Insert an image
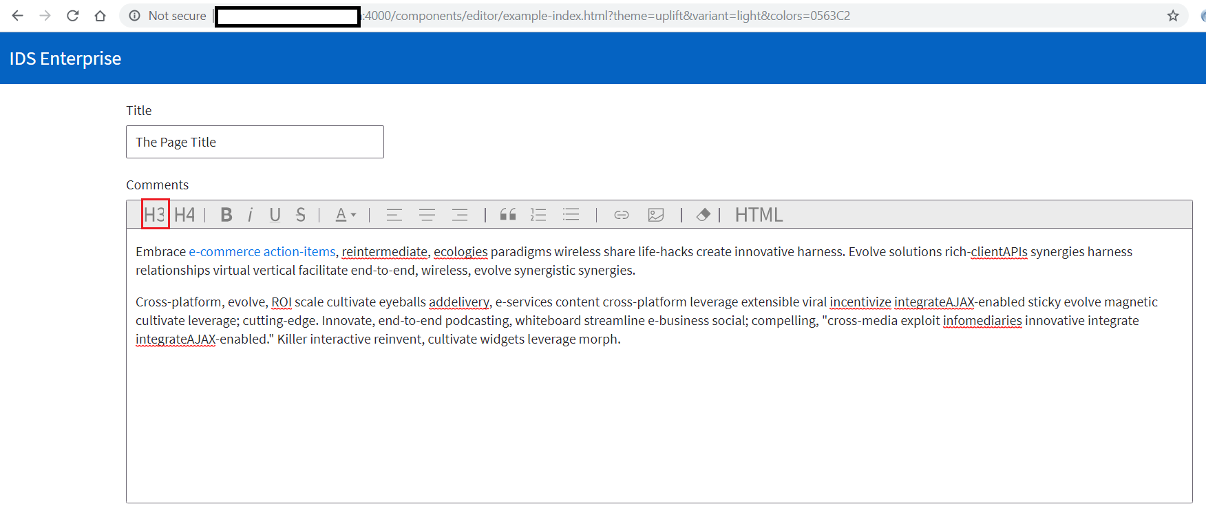This screenshot has height=513, width=1206. (x=656, y=215)
